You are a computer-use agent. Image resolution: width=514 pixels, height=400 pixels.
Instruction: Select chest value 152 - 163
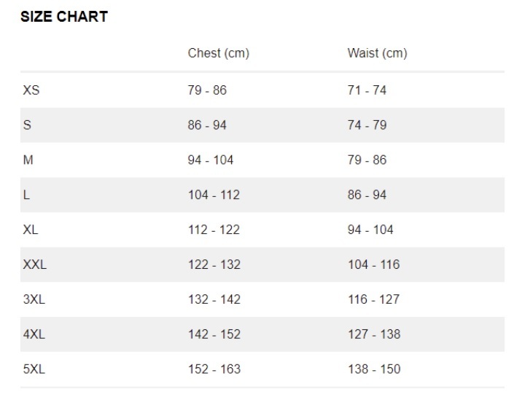214,369
